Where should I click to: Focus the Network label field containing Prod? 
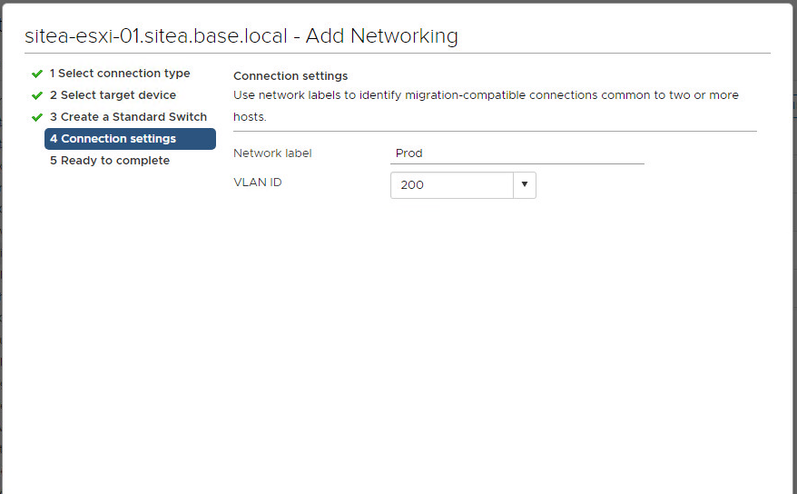coord(517,153)
